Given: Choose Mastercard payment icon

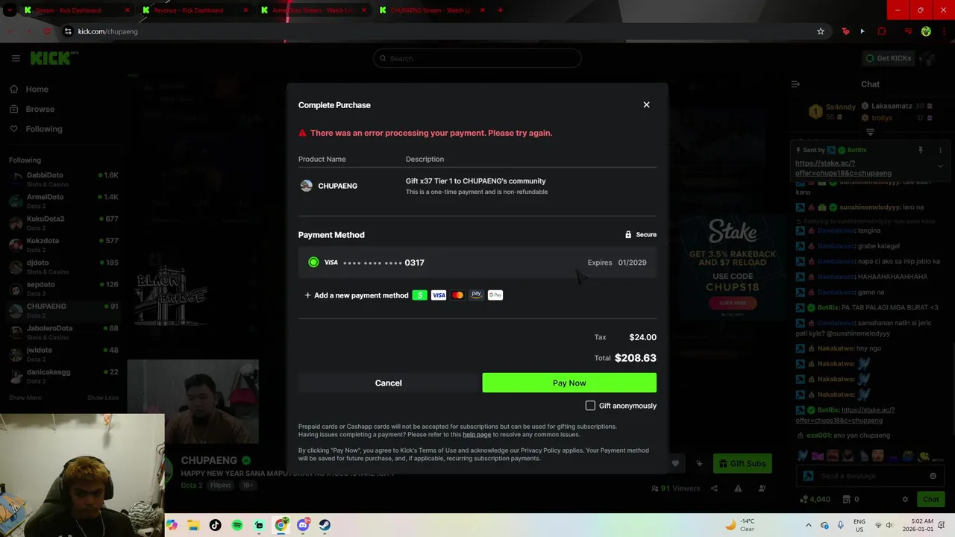Looking at the screenshot, I should click(457, 295).
